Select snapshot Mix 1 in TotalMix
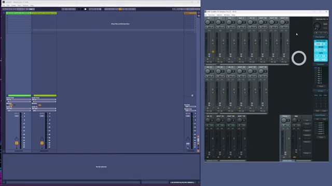The height and width of the screenshot is (186, 332). coord(320,68)
